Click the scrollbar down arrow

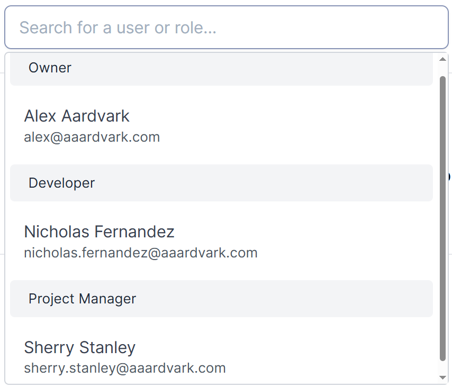coord(444,377)
